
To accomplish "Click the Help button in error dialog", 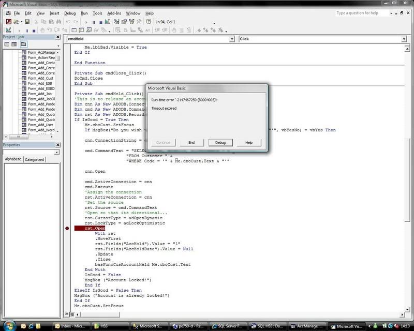I will 249,143.
